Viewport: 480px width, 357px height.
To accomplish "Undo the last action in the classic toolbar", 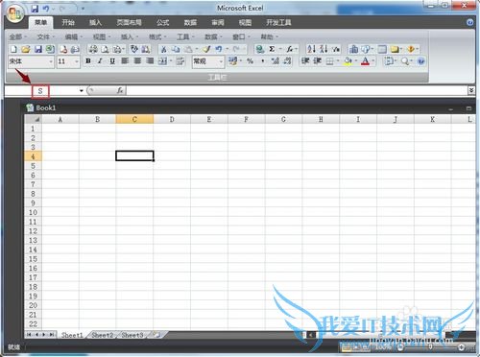I will tap(219, 49).
